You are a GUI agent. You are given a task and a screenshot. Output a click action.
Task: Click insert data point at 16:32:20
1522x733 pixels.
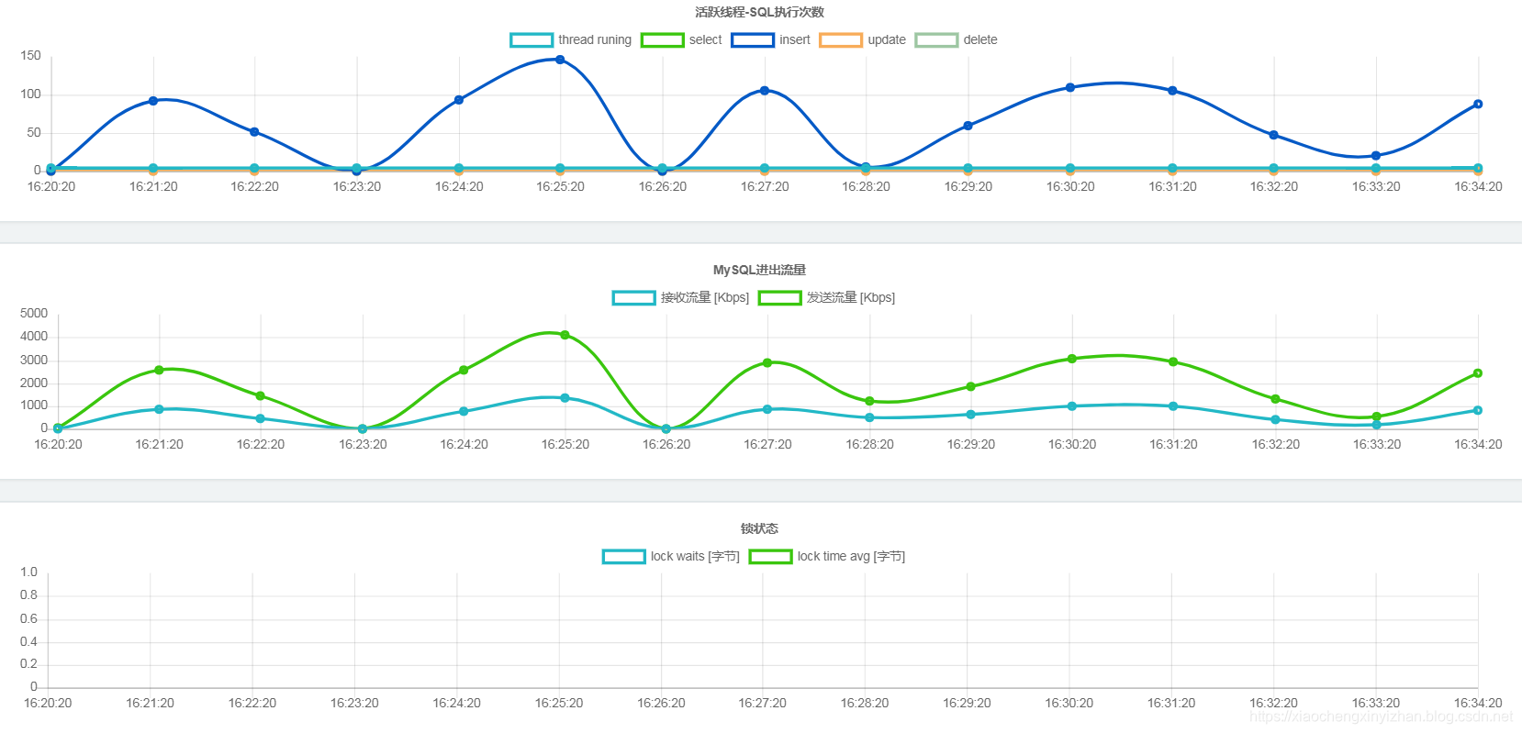tap(1273, 135)
